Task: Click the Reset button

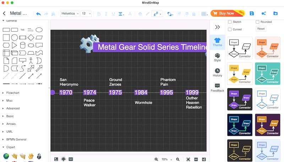Action: [x=261, y=29]
